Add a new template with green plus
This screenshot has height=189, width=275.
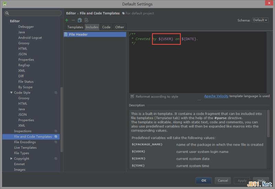[x=67, y=20]
